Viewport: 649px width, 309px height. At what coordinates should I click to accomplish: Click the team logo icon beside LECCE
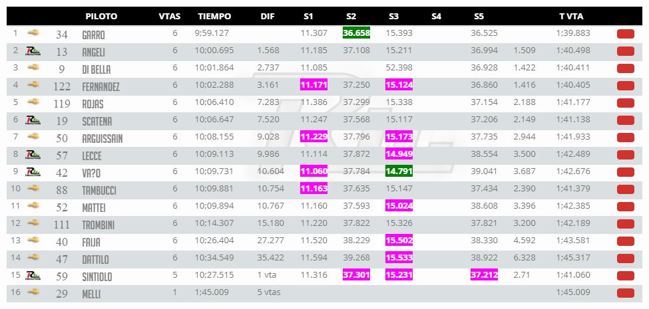click(x=33, y=155)
